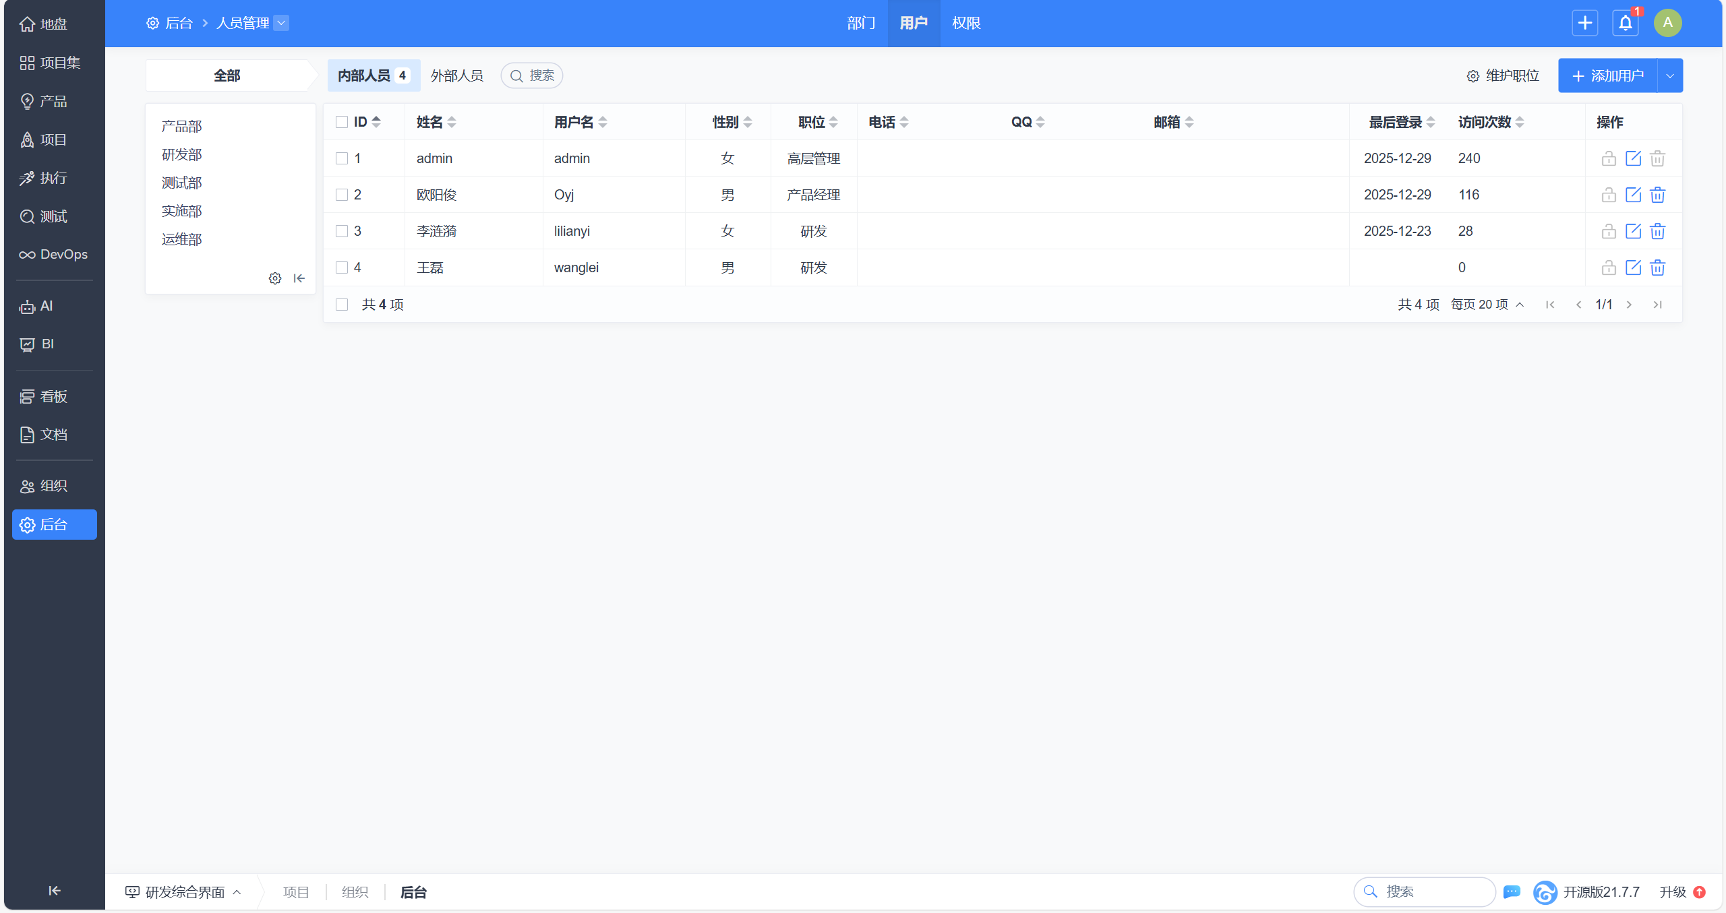Expand the 人员管理 breadcrumb dropdown
Viewport: 1726px width, 913px height.
[x=281, y=23]
